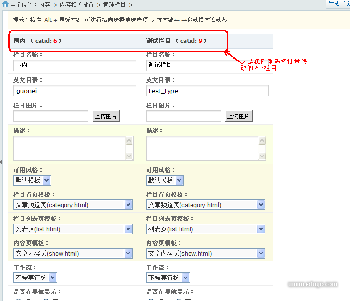Click the home icon before 当前位置
Image resolution: width=350 pixels, height=301 pixels.
pyautogui.click(x=5, y=4)
